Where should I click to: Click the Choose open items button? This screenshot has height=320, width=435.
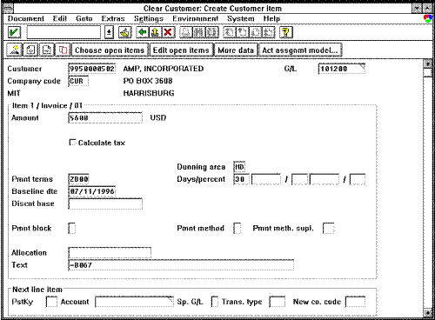pyautogui.click(x=110, y=50)
